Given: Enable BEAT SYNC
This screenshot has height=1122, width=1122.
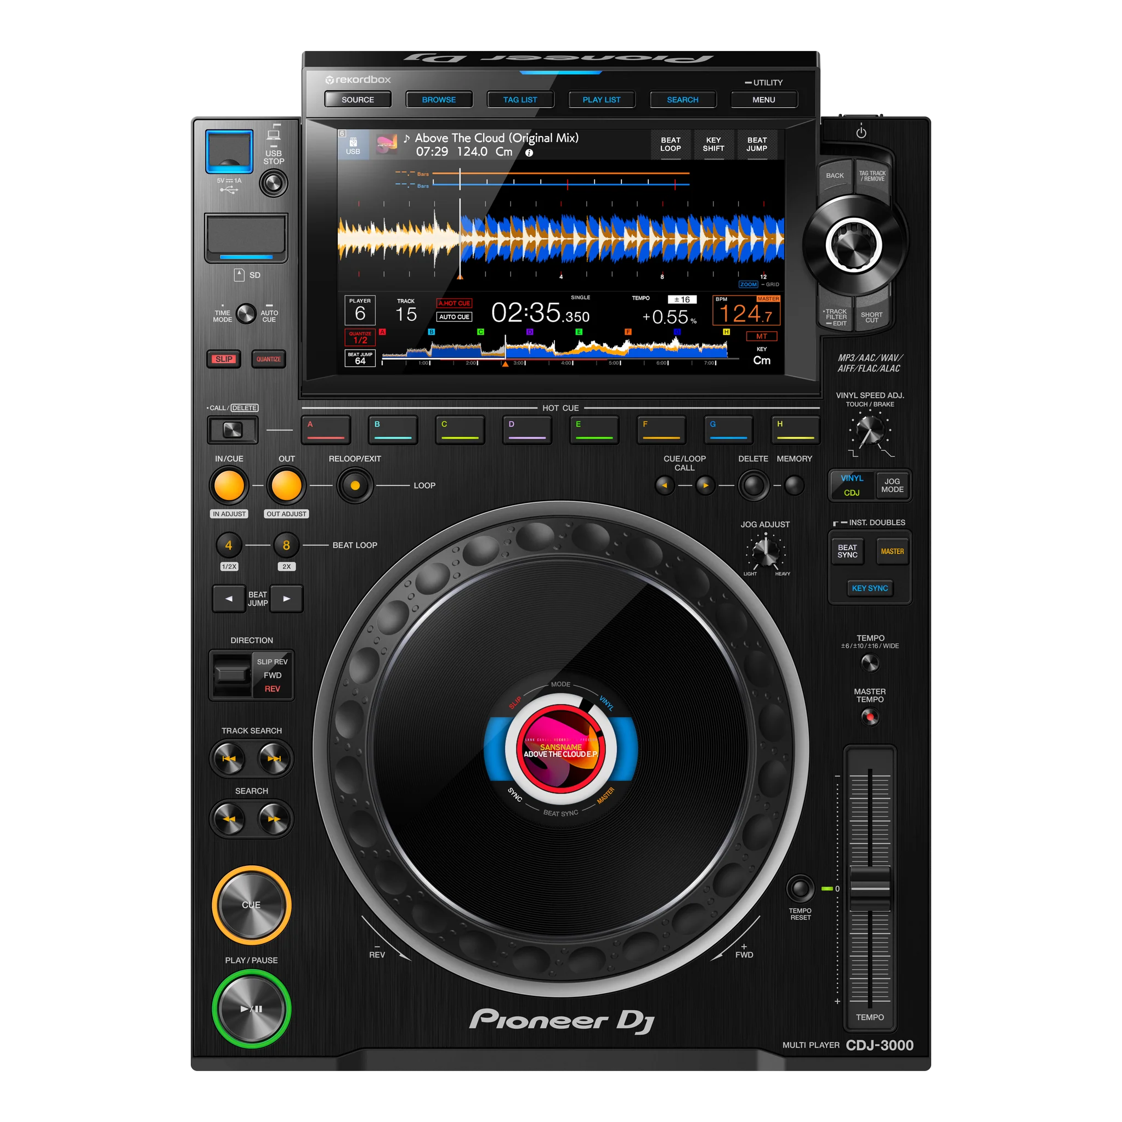Looking at the screenshot, I should click(x=847, y=551).
